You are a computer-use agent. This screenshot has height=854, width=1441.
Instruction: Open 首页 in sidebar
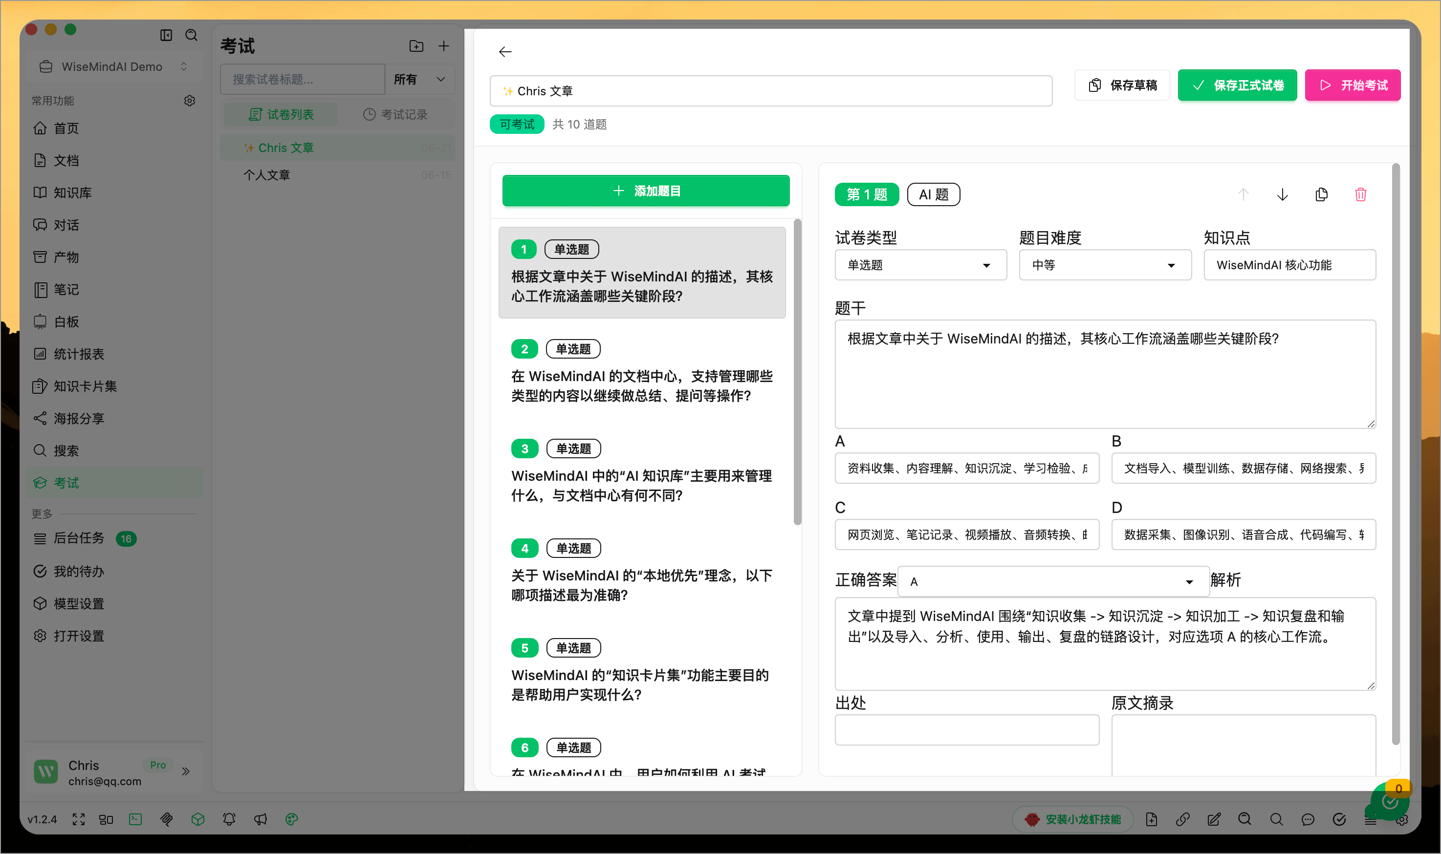114,128
